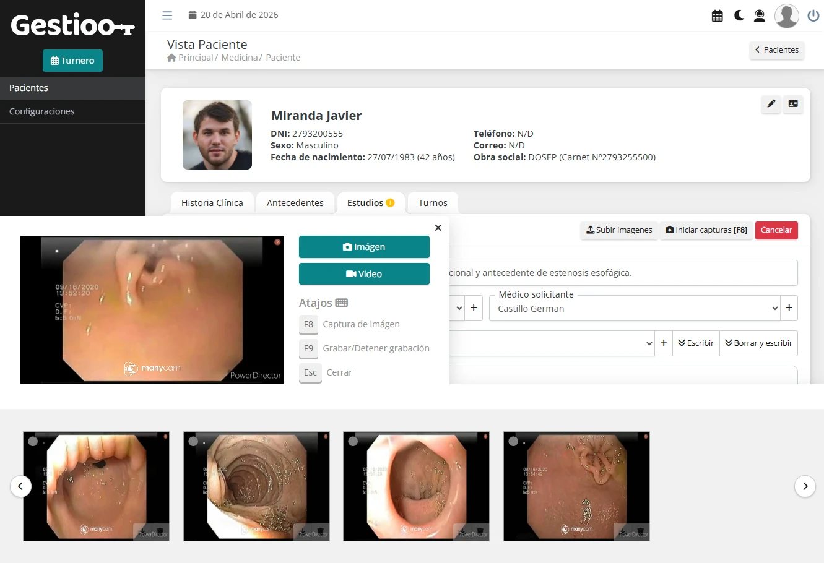The width and height of the screenshot is (824, 563).
Task: Open the user avatar menu
Action: pos(786,16)
